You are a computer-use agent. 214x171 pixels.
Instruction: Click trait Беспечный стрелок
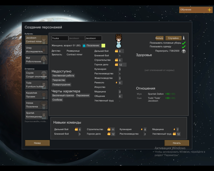tap(63, 95)
